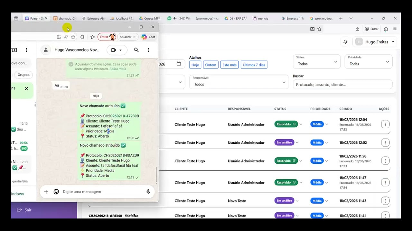
Task: Click the Últimos 7 dias shortcut button
Action: tap(254, 65)
